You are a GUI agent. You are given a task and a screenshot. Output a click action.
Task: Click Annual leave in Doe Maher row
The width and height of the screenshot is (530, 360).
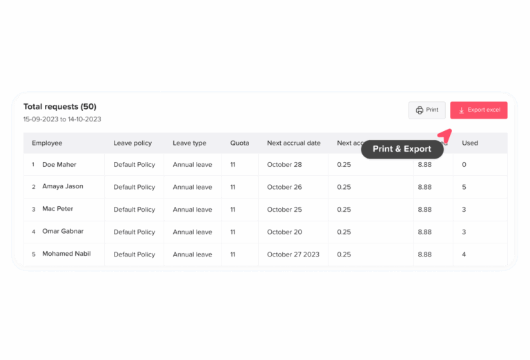(x=193, y=164)
